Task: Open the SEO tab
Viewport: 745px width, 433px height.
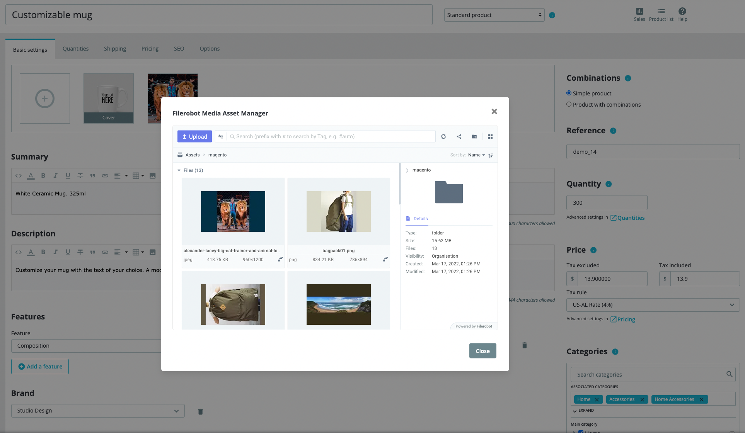Action: click(x=179, y=49)
